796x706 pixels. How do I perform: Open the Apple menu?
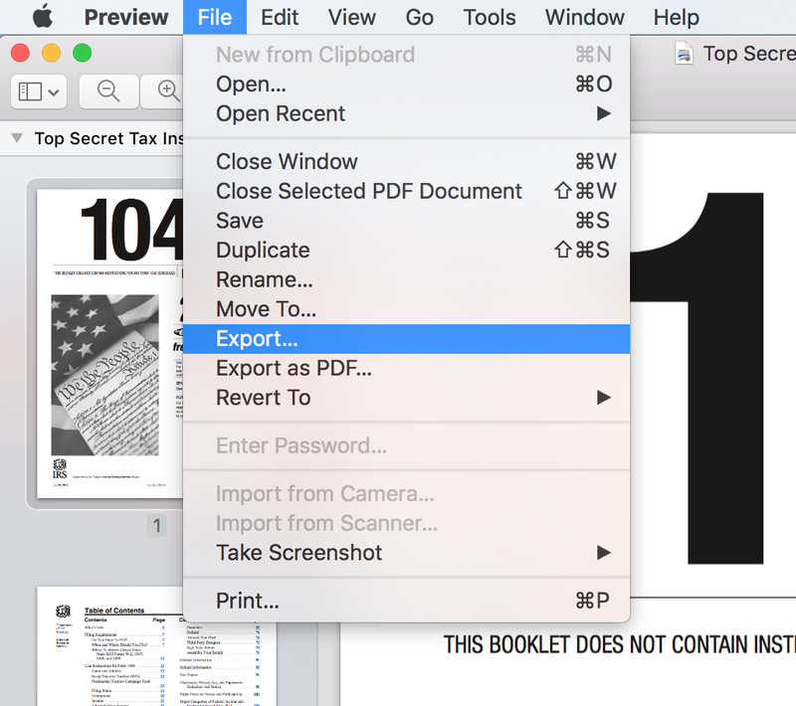(43, 17)
